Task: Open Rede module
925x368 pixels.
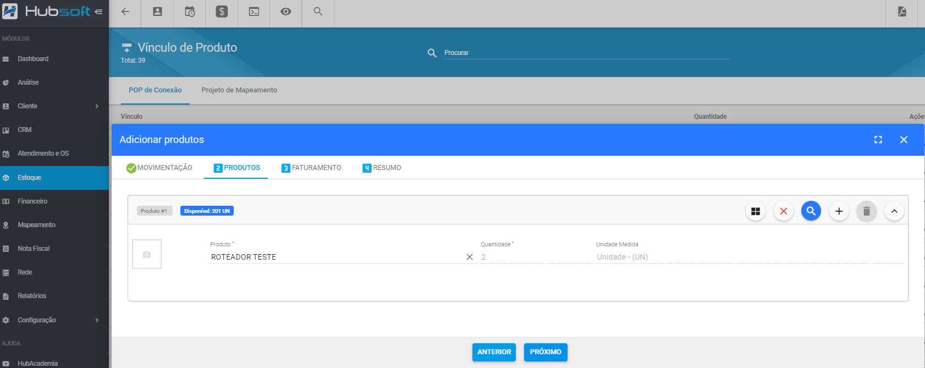Action: (54, 272)
